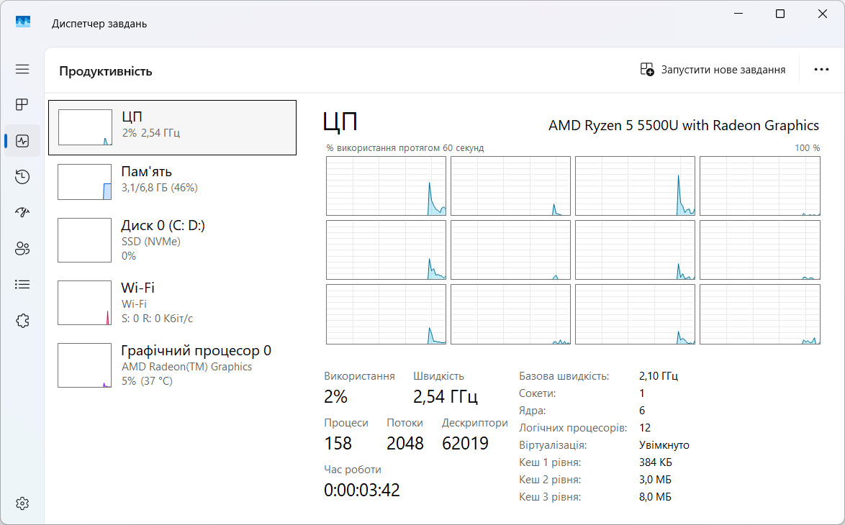Open the Details list page icon
The width and height of the screenshot is (845, 525).
point(22,284)
